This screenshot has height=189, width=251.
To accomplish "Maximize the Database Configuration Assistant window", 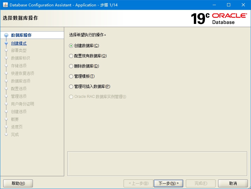I will 229,5.
